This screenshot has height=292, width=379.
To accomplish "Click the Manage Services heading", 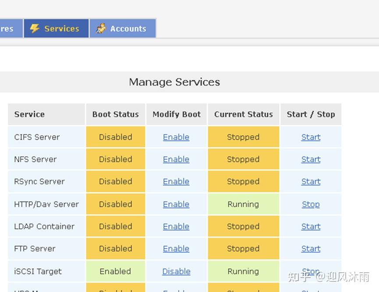I will click(174, 82).
